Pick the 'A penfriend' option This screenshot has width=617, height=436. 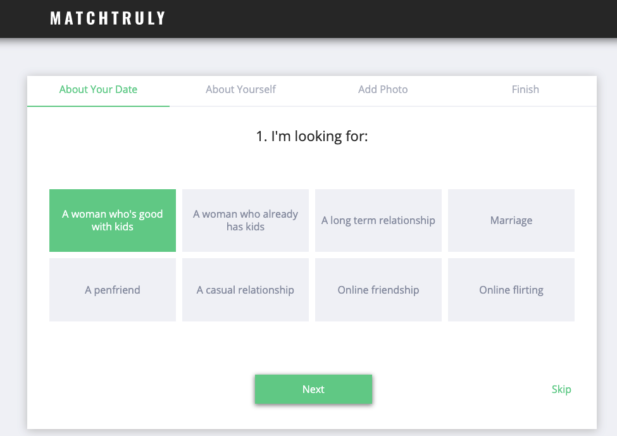113,290
